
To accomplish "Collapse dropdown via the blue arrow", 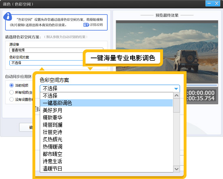I will (176, 89).
